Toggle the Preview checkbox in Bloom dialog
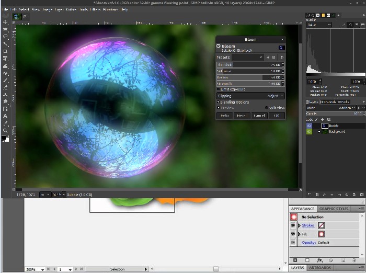Screen dimensions: 366x273 [219, 108]
